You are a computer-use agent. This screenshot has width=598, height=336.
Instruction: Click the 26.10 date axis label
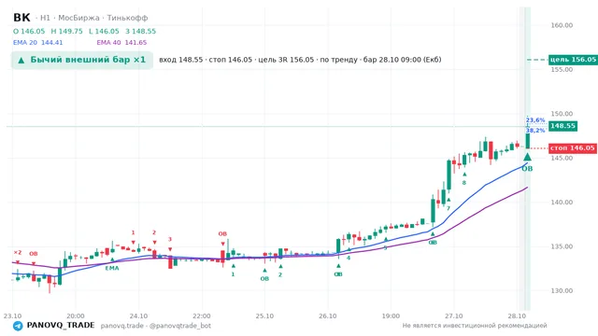tap(328, 316)
